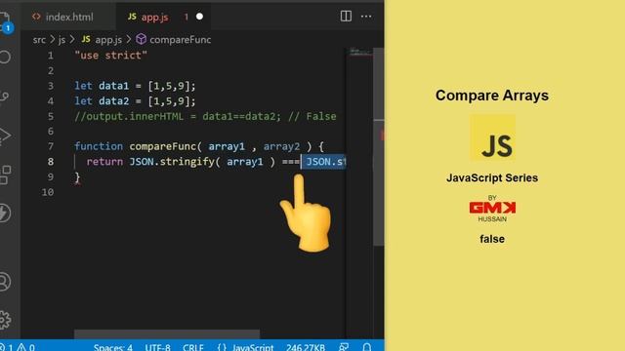Click the 246.27KB file size indicator
This screenshot has width=625, height=351.
306,347
